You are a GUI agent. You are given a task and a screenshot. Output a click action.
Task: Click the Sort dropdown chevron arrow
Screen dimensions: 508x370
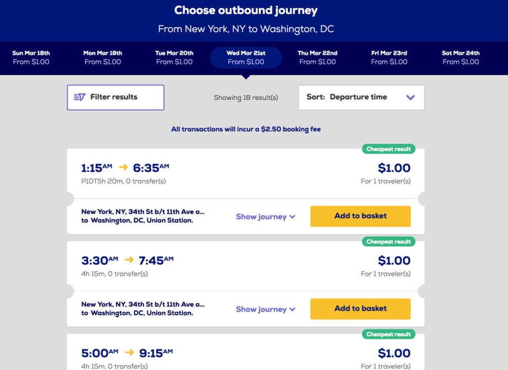pos(410,97)
